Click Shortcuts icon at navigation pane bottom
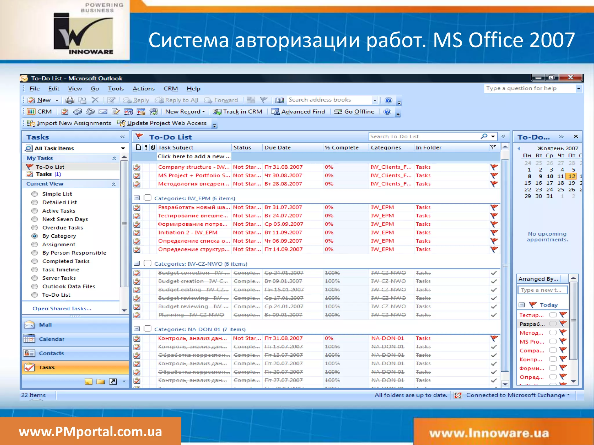Image resolution: width=594 pixels, height=445 pixels. pos(113,382)
